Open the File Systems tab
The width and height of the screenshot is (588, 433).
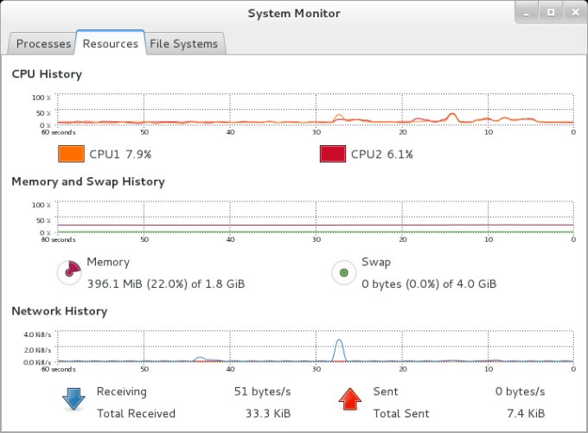coord(184,44)
